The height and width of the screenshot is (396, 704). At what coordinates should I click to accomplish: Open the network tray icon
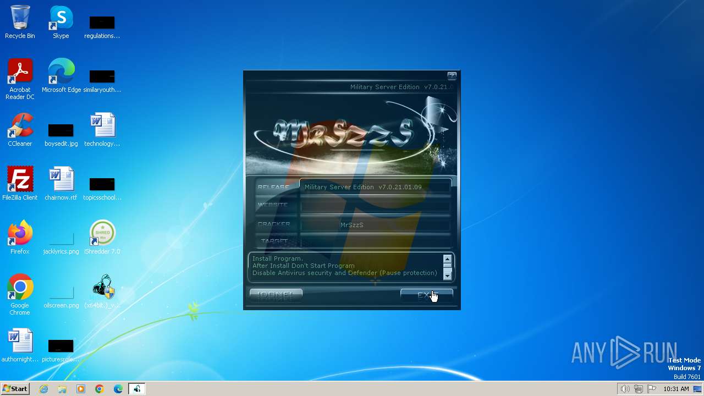coord(639,389)
